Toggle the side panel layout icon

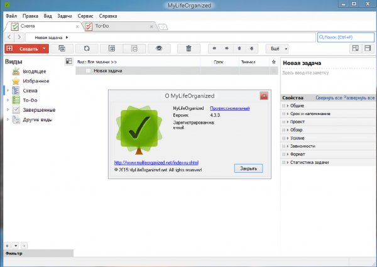[x=356, y=48]
